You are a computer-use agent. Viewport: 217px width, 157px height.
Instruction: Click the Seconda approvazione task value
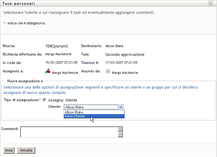click(125, 55)
